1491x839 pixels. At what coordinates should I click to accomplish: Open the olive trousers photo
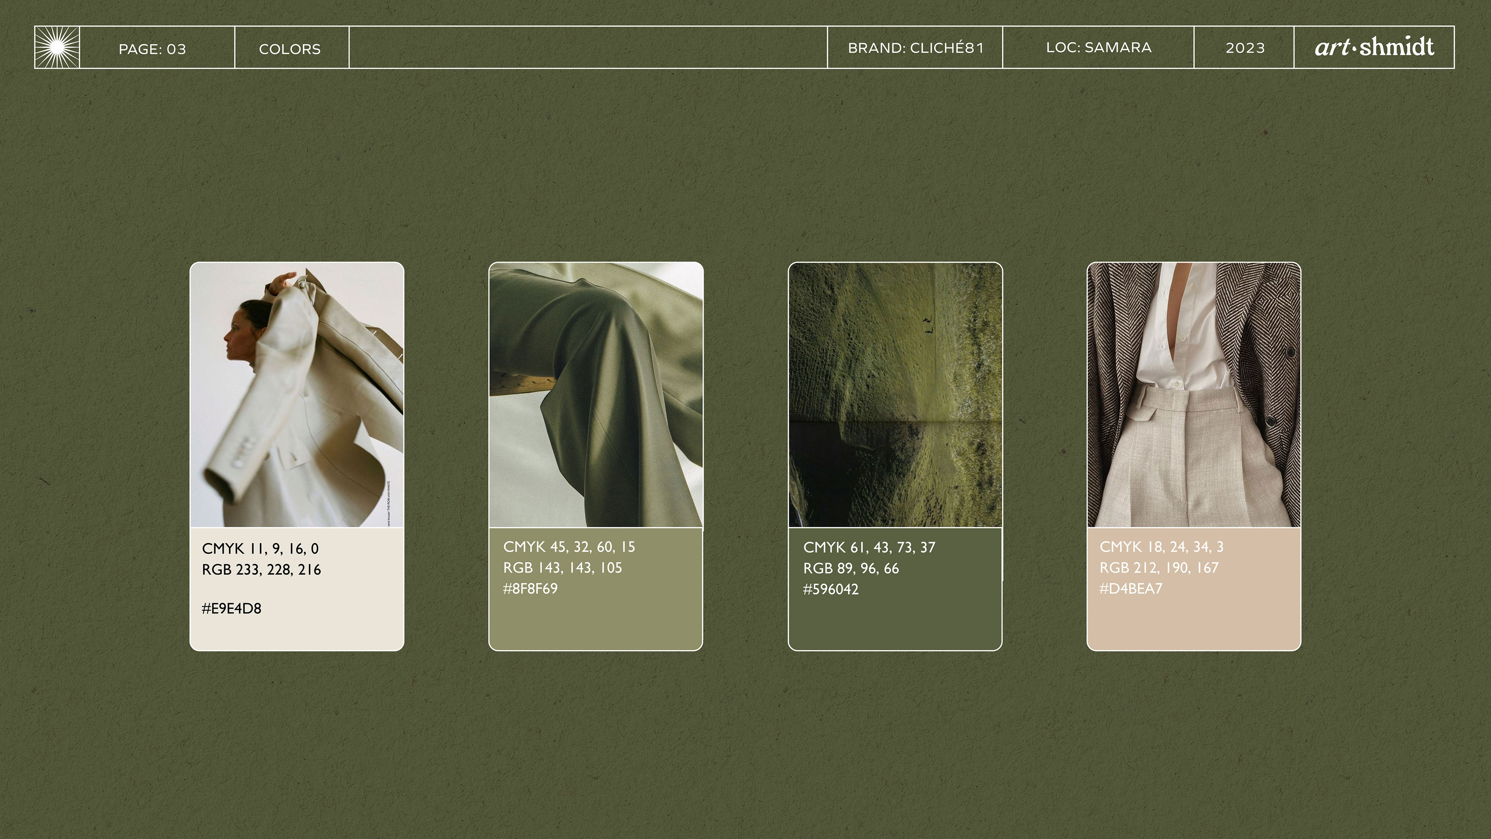[596, 395]
